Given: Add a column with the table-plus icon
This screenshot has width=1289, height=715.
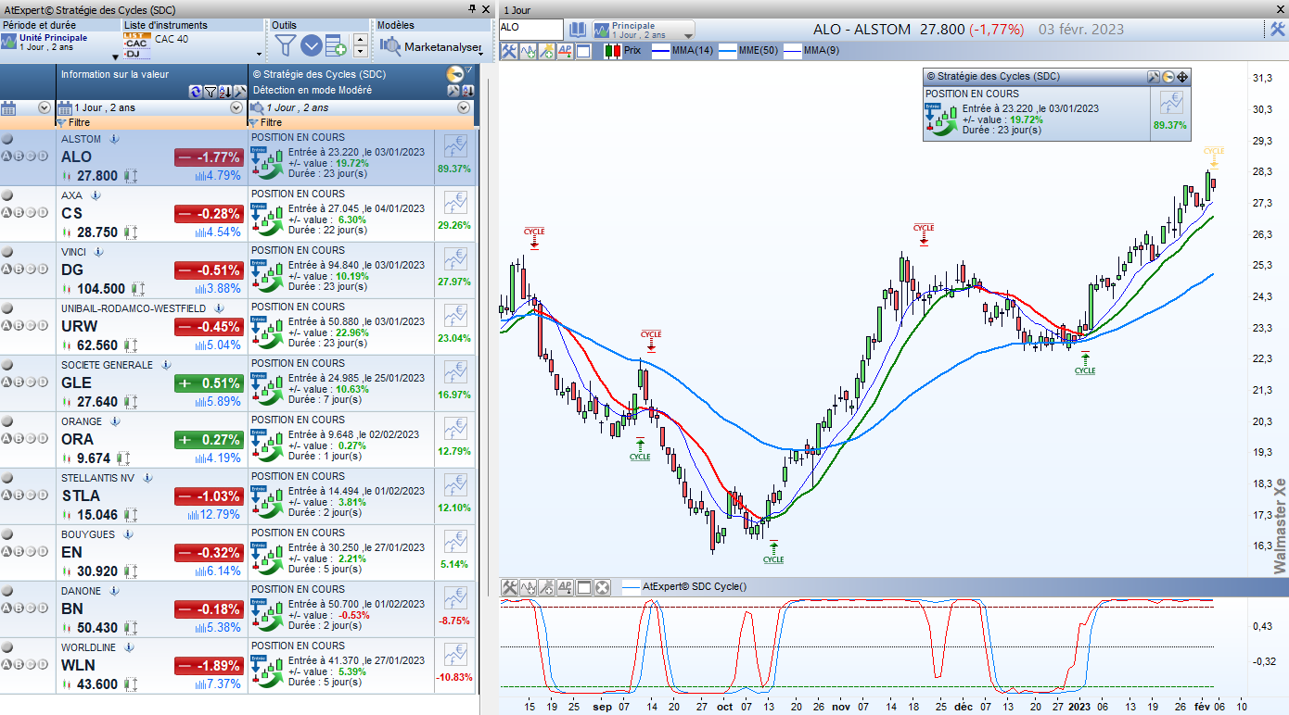Looking at the screenshot, I should (336, 44).
